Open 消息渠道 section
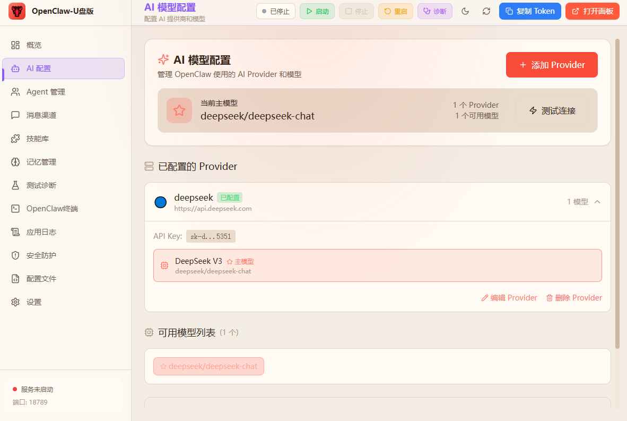 (64, 115)
